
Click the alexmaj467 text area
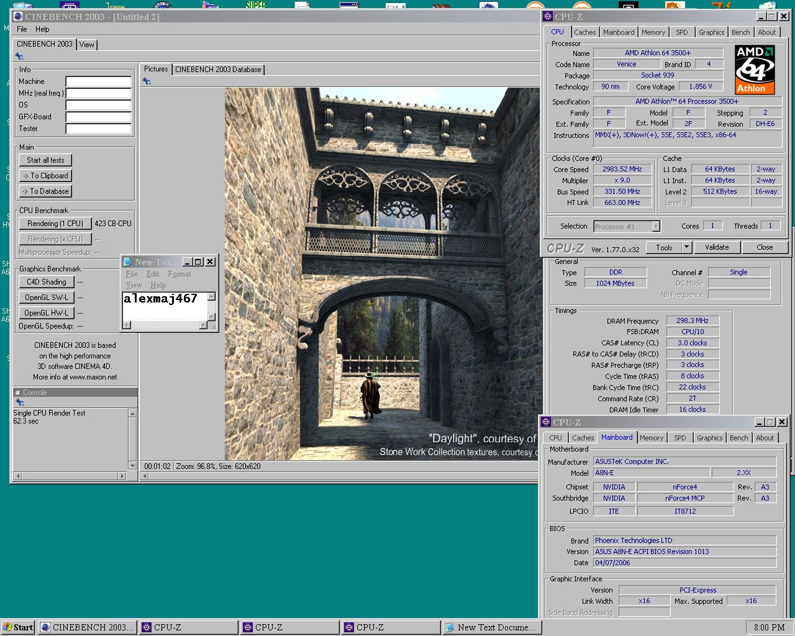click(165, 306)
